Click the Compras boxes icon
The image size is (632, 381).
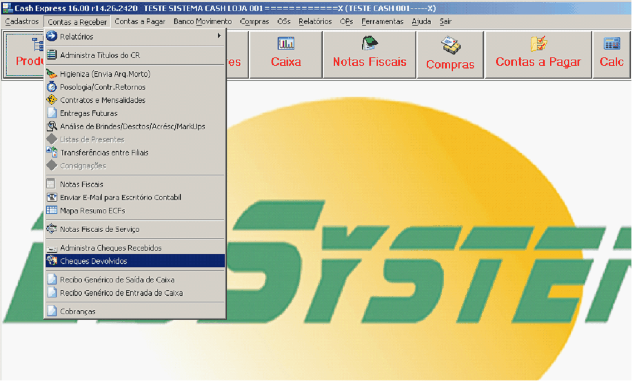450,45
